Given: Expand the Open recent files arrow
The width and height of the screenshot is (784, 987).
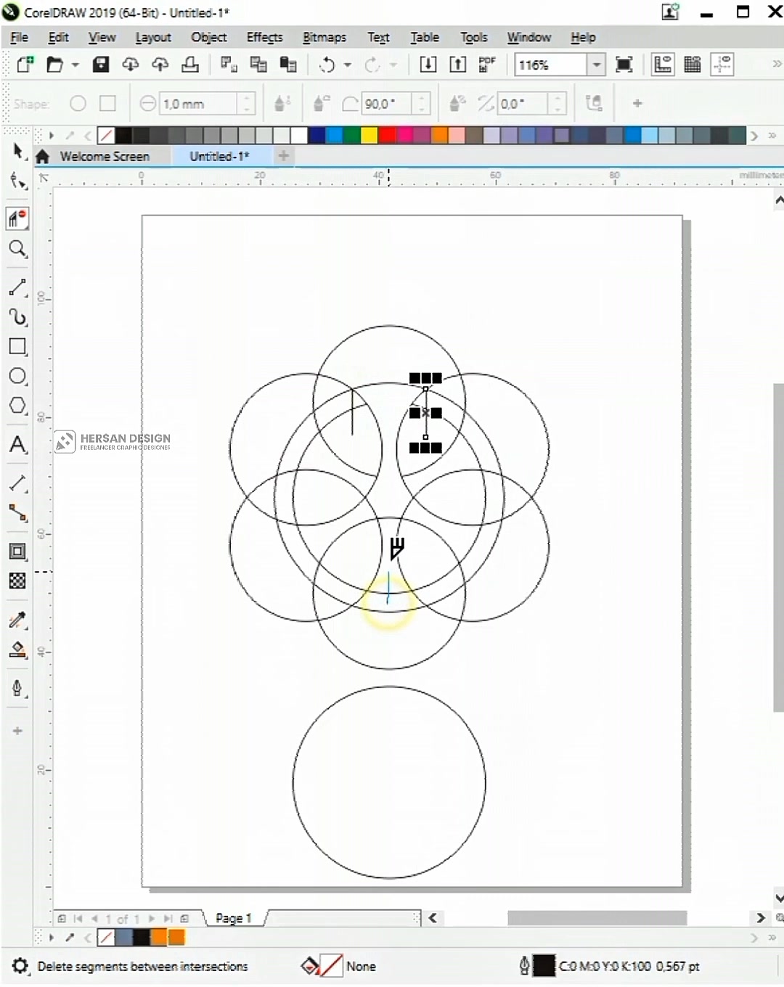Looking at the screenshot, I should (75, 65).
